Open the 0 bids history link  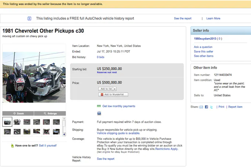(x=101, y=57)
